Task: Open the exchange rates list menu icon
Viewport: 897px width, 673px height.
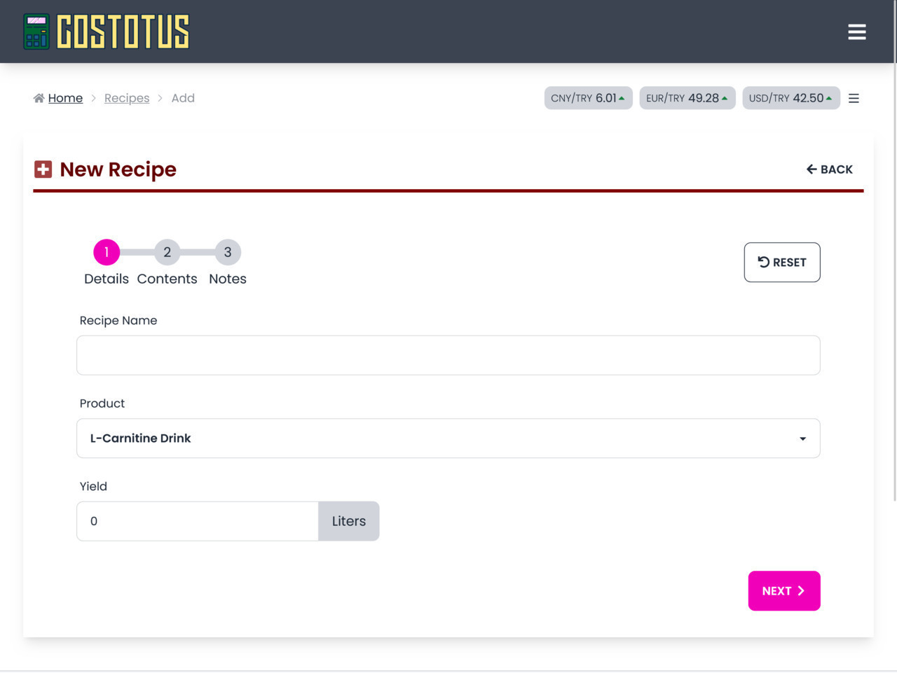Action: pos(854,99)
